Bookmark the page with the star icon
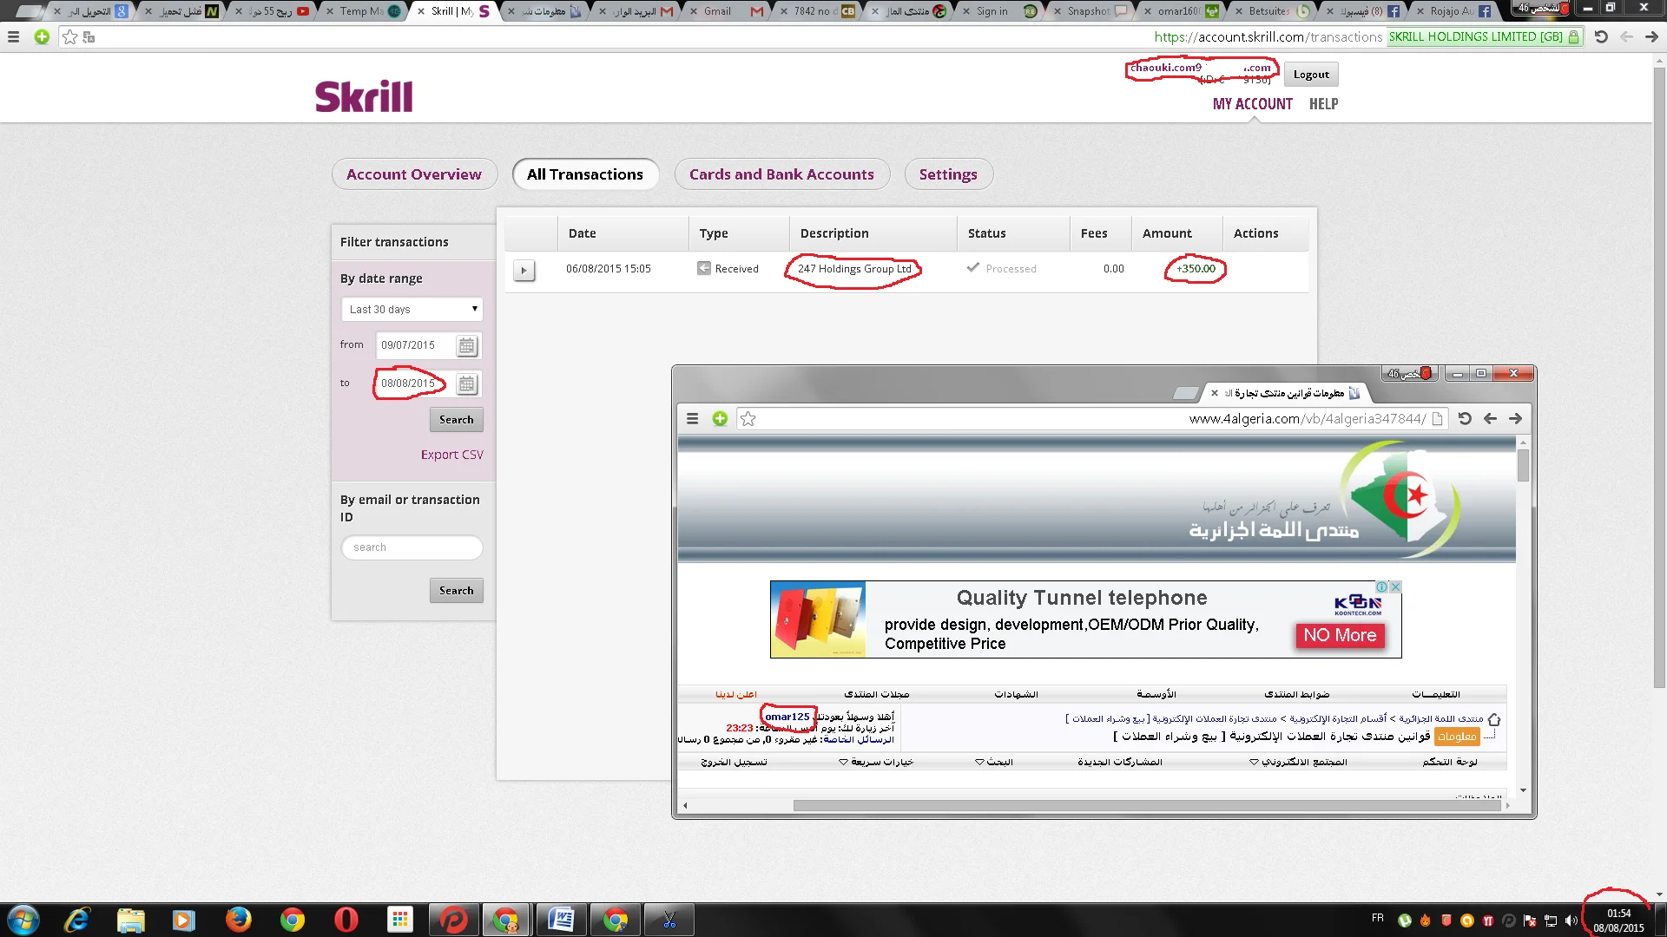 70,36
